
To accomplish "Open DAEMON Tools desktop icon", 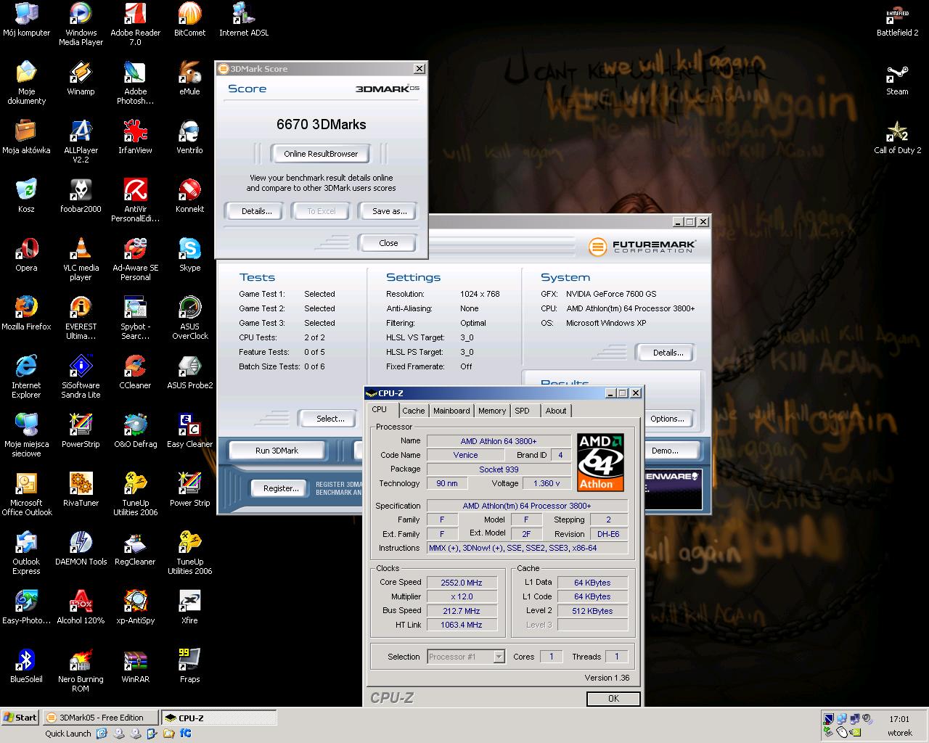I will [x=81, y=549].
